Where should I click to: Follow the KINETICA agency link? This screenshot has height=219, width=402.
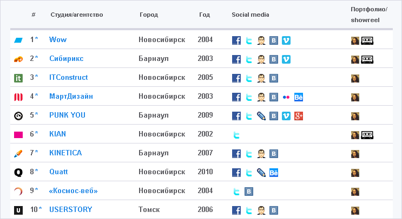pos(65,153)
